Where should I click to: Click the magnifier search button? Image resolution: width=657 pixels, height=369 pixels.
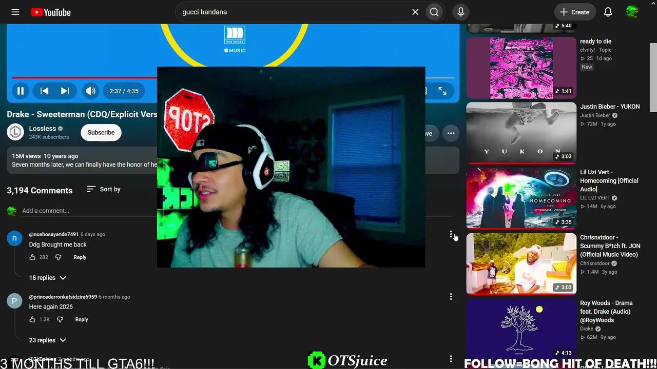tap(434, 12)
